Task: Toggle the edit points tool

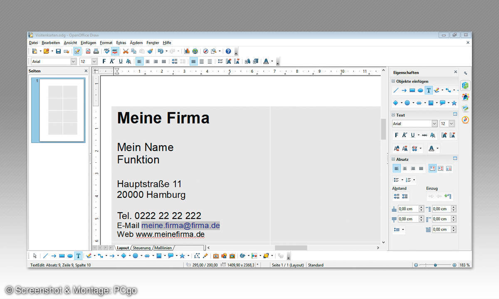Action: [197, 256]
